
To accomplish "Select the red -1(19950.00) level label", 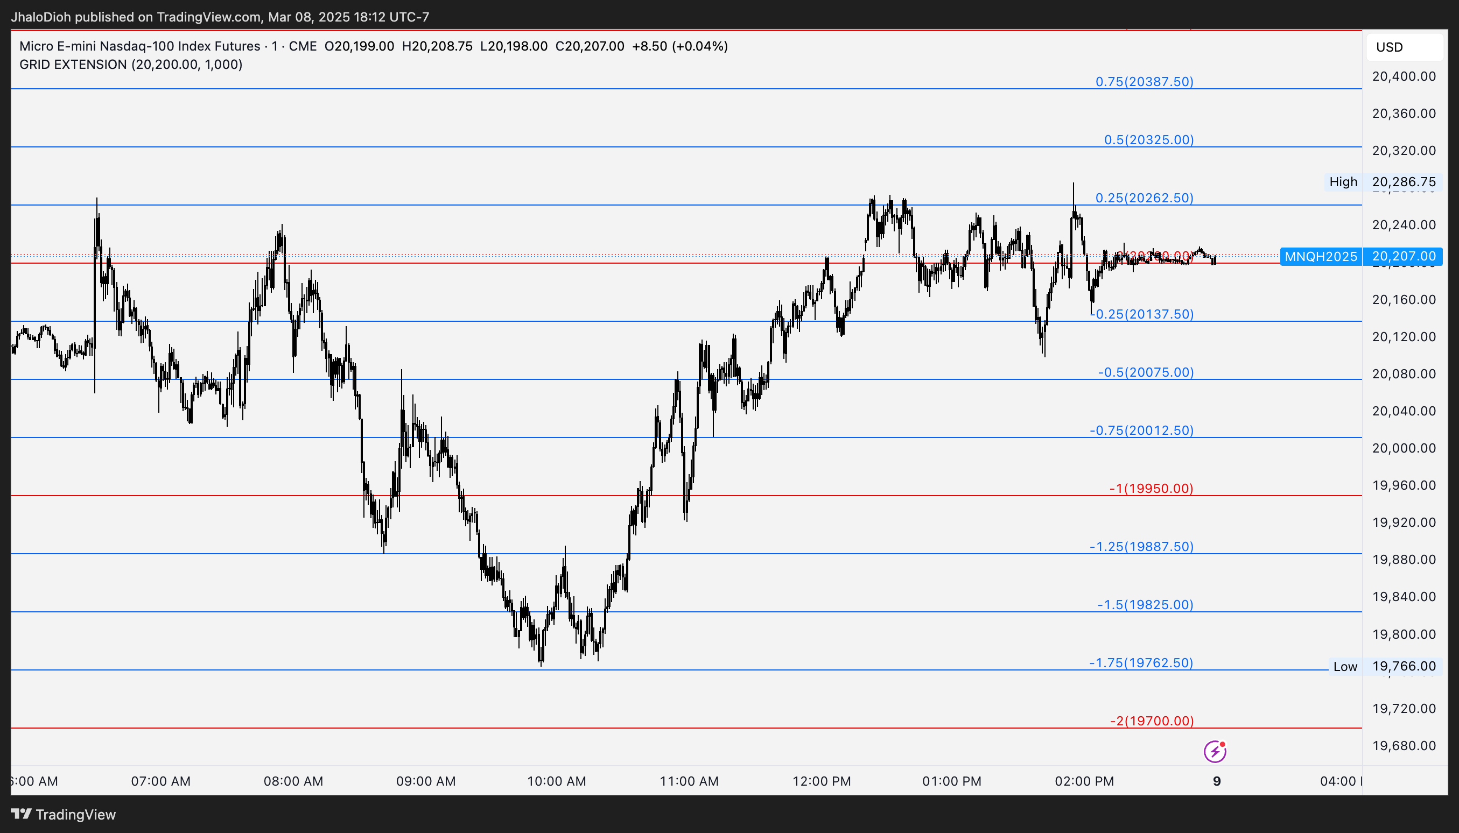I will coord(1151,489).
